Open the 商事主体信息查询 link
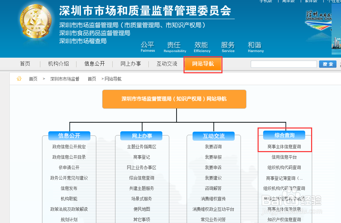 285,147
